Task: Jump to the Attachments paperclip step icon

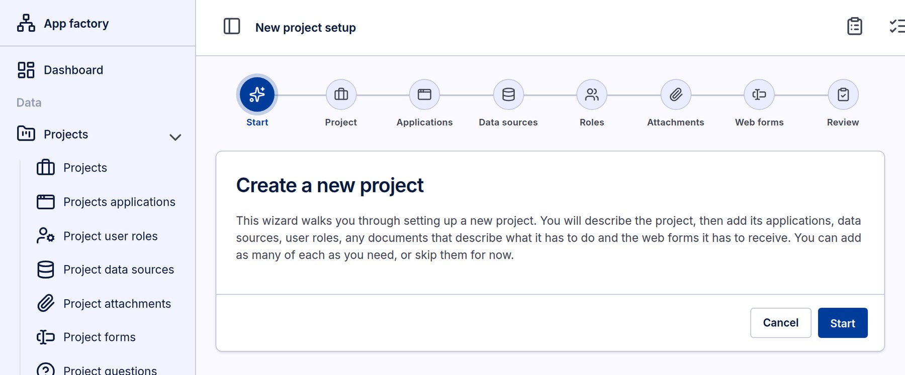Action: (676, 94)
